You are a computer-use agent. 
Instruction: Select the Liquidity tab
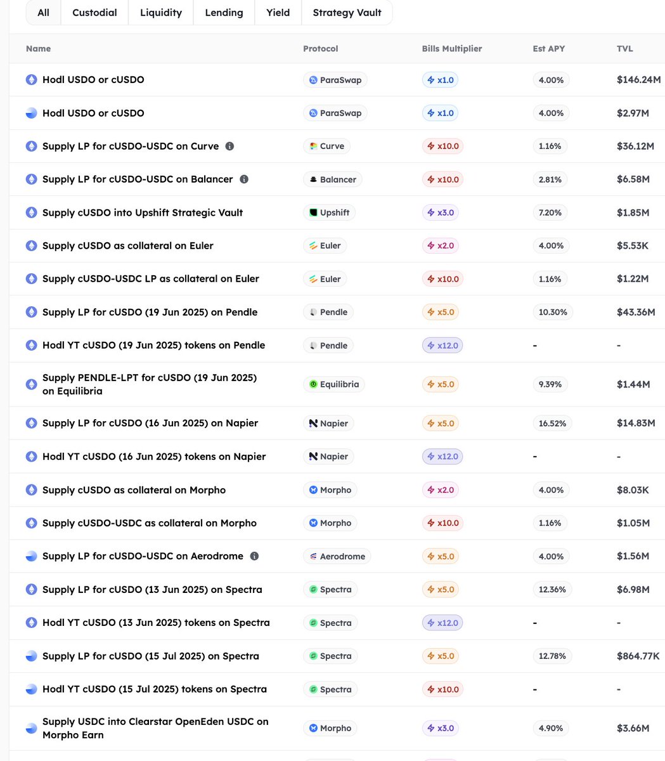point(161,13)
